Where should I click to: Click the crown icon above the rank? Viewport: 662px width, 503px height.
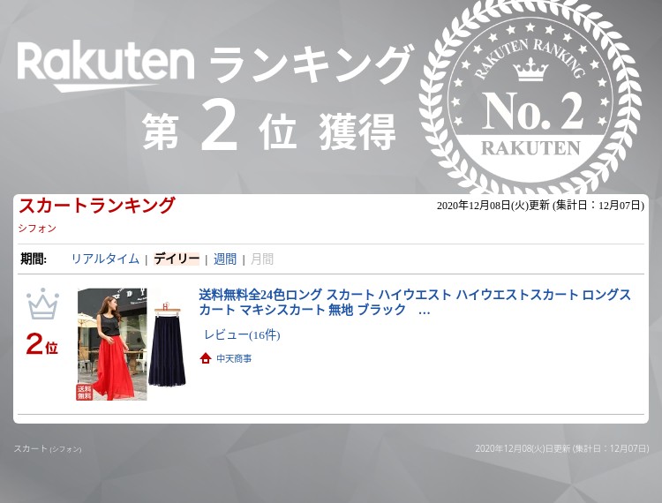pos(42,304)
